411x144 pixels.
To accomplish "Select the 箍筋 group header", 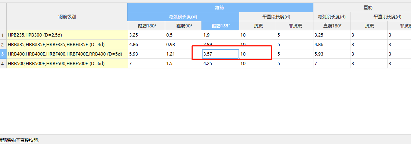I will point(221,8).
